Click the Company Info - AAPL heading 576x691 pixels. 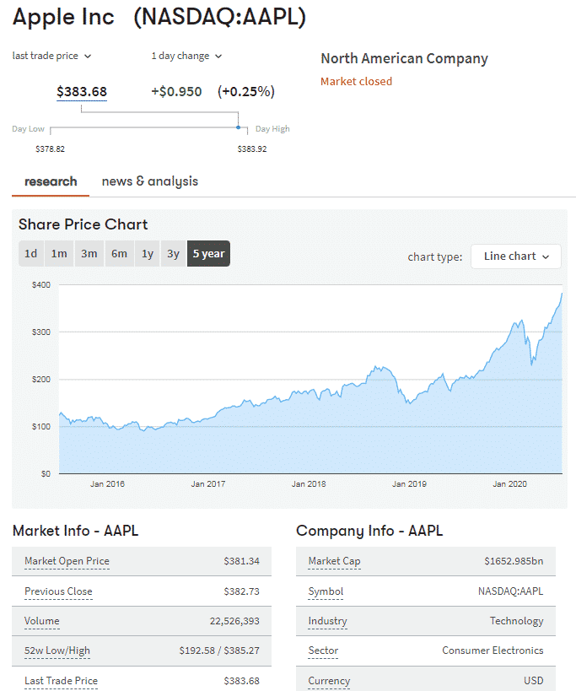click(369, 531)
